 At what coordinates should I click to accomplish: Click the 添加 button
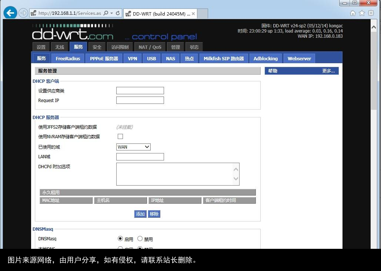140,214
